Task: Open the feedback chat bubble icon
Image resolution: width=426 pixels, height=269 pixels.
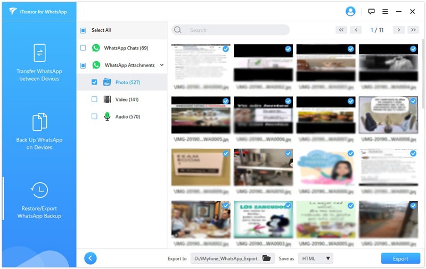Action: pos(371,11)
